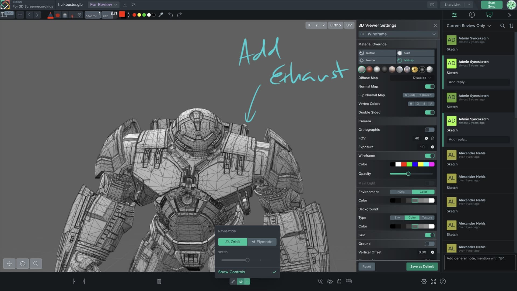Redo the last annotation
Image resolution: width=517 pixels, height=291 pixels.
[x=179, y=15]
